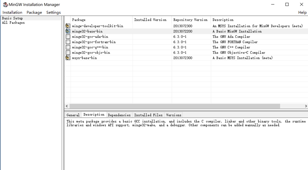Select the msys-base-bin package name
This screenshot has width=308, height=170.
pyautogui.click(x=84, y=58)
